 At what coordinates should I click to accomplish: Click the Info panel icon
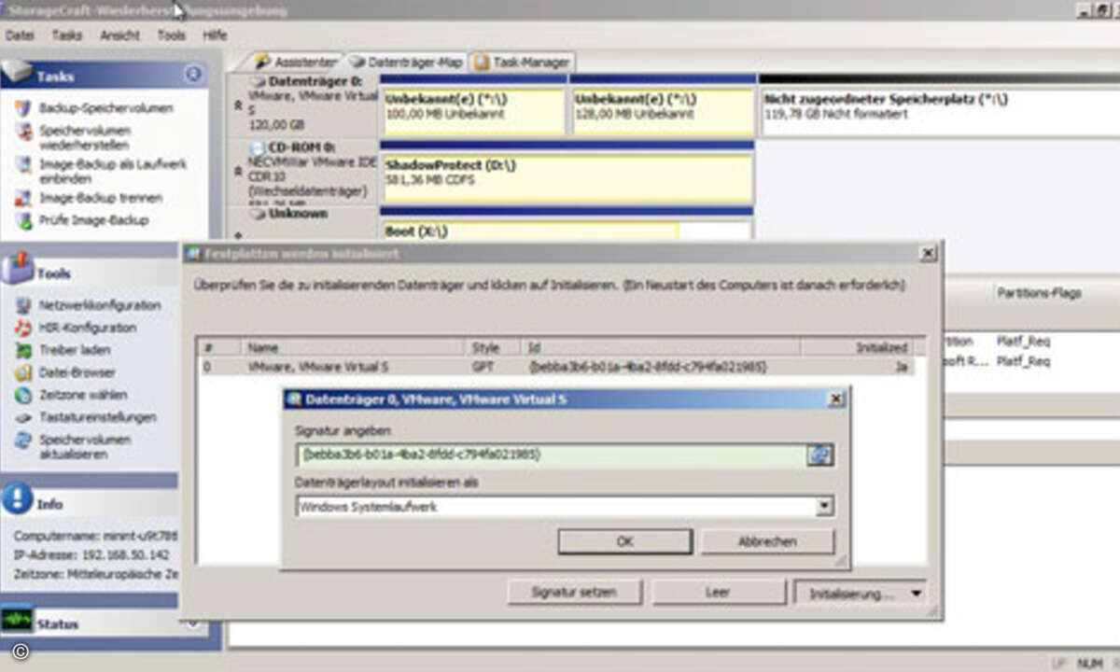coord(17,499)
